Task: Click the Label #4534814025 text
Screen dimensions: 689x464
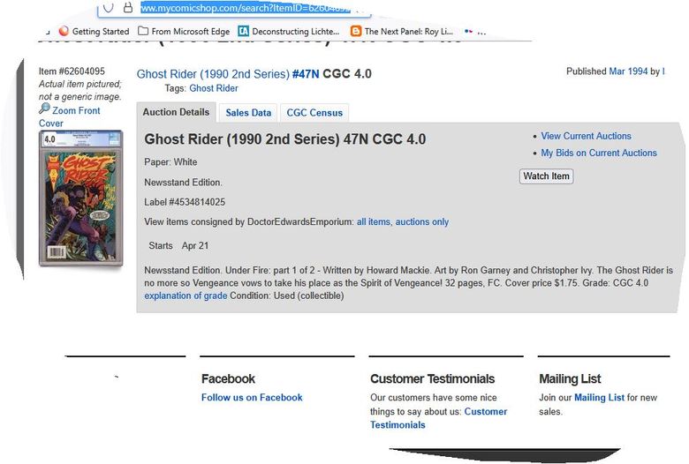Action: [185, 202]
